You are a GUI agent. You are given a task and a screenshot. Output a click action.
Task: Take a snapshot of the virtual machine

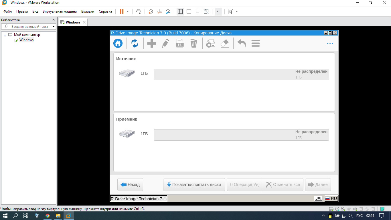coord(151,11)
